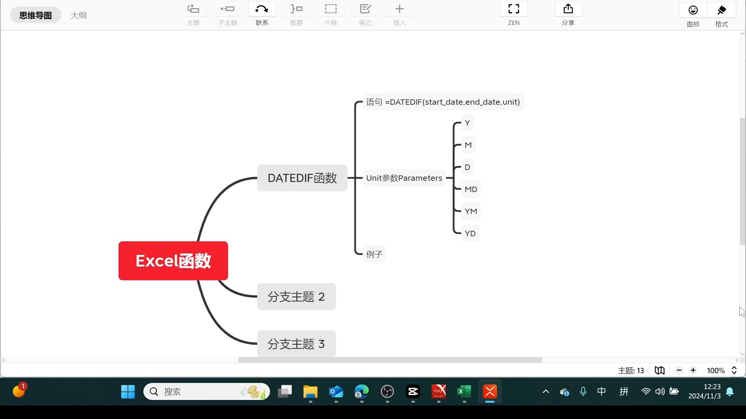Click the XMind taskbar icon
This screenshot has width=746, height=419.
click(x=490, y=392)
